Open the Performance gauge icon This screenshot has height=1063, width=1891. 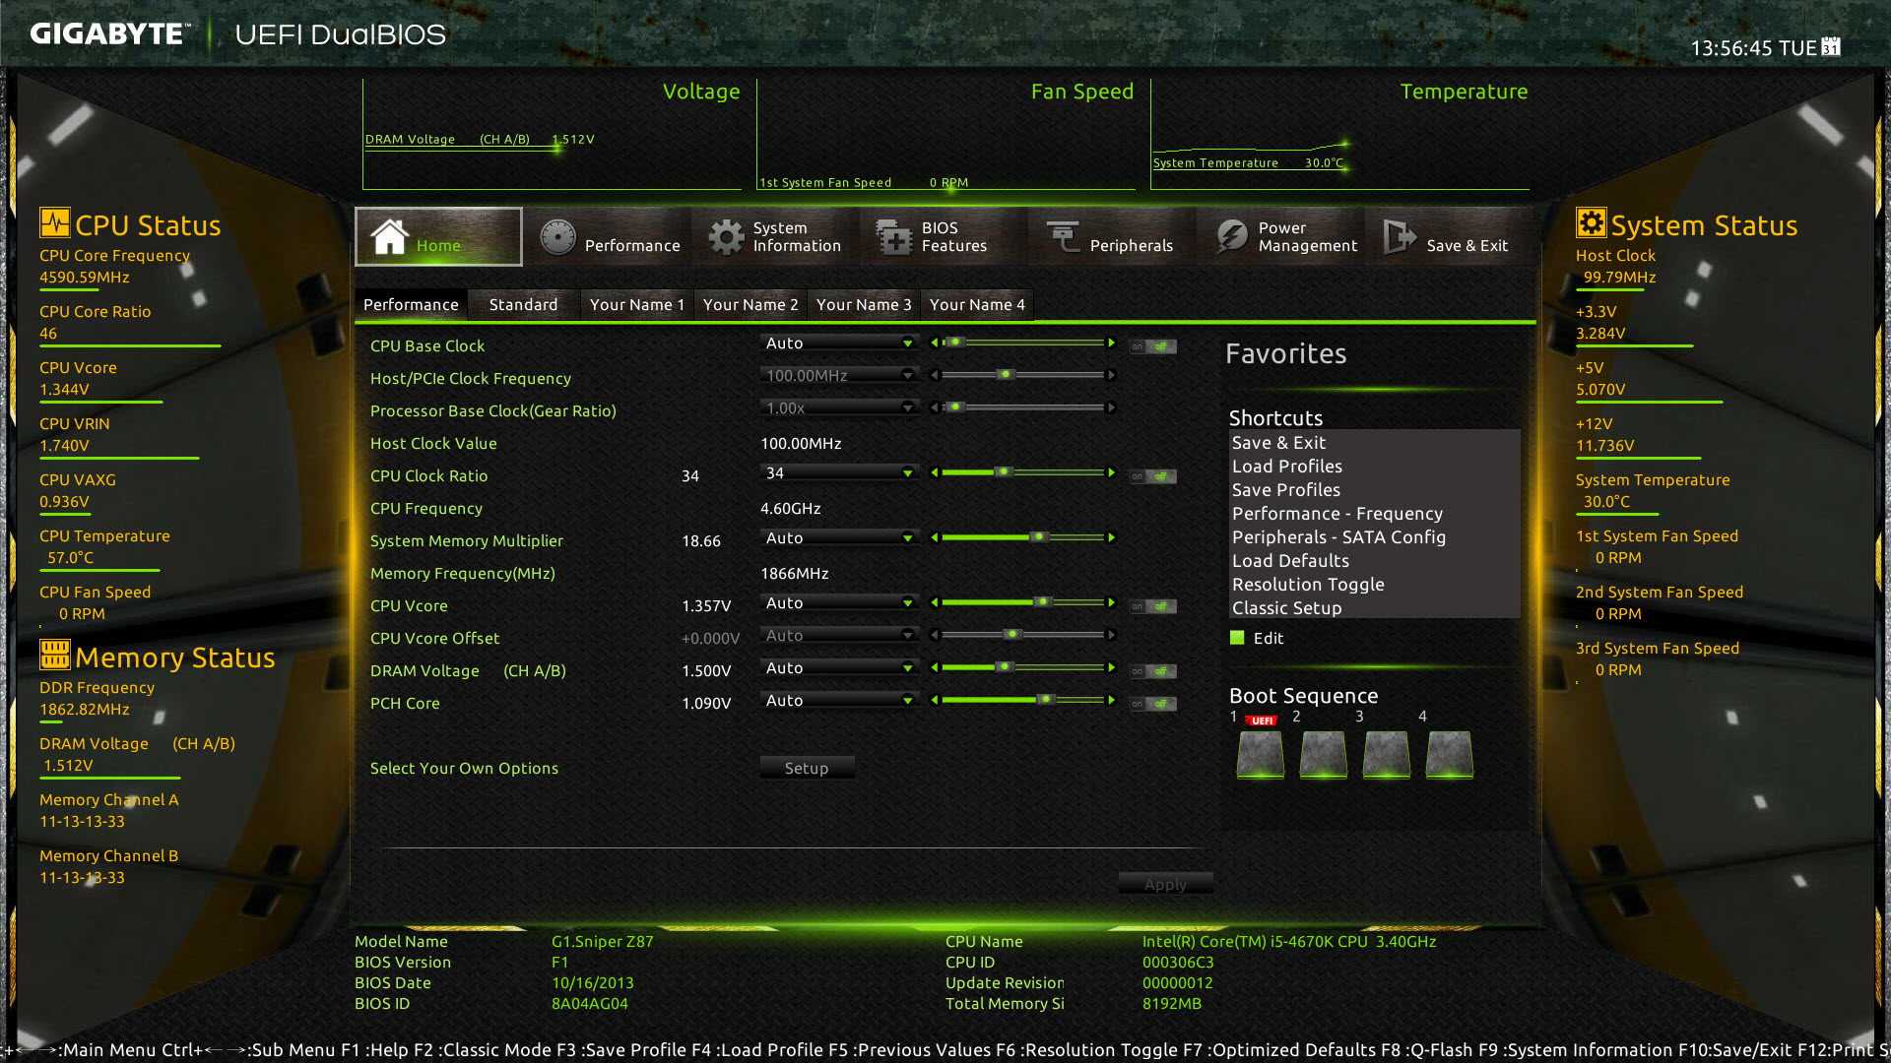click(557, 236)
